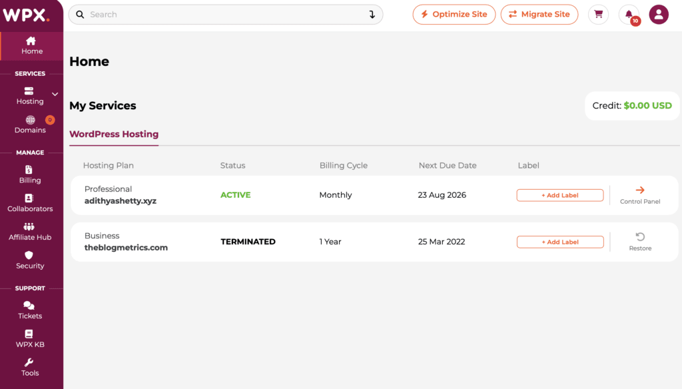Expand the Hosting submenu chevron

[55, 94]
